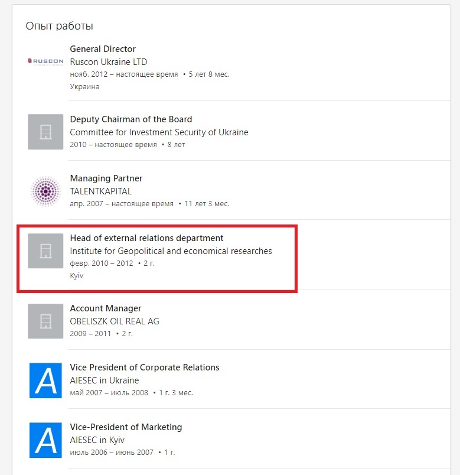Viewport: 460px width, 475px height.
Task: Open the Ruscon Ukraine LTD company name
Action: [x=109, y=62]
